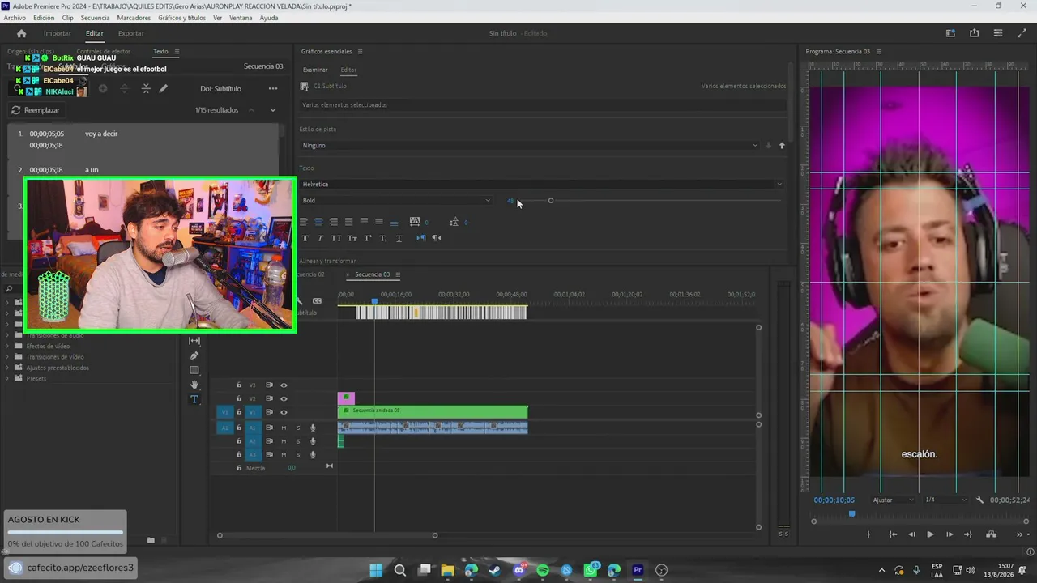This screenshot has width=1037, height=583.
Task: Click the Importar workspace tab
Action: (x=58, y=33)
